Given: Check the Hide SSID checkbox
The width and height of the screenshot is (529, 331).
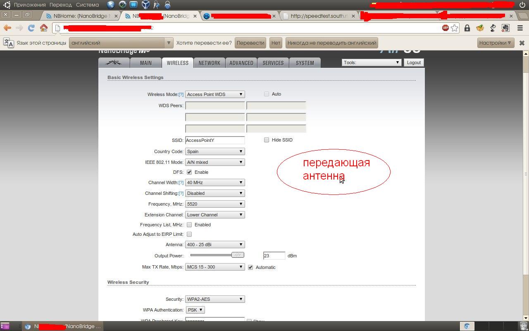Looking at the screenshot, I should pyautogui.click(x=267, y=140).
